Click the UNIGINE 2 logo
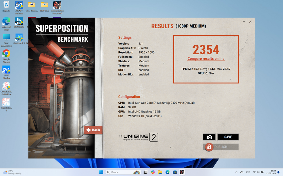The height and width of the screenshot is (176, 283). (138, 137)
